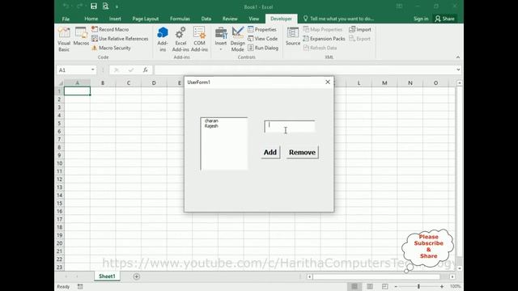Click the Remove button in UserForm1
Image resolution: width=518 pixels, height=291 pixels.
(x=302, y=152)
